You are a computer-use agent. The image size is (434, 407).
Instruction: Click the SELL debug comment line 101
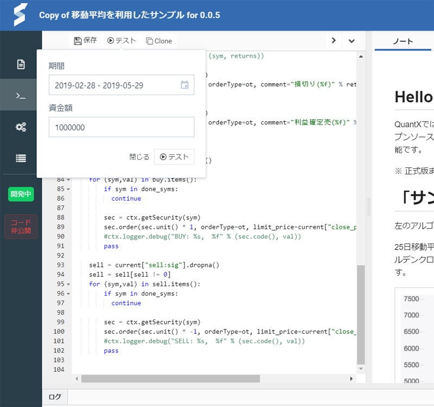point(205,341)
